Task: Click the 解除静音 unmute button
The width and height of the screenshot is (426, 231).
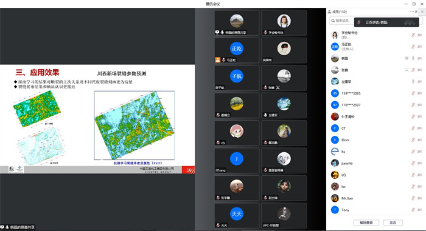Action: [x=366, y=223]
